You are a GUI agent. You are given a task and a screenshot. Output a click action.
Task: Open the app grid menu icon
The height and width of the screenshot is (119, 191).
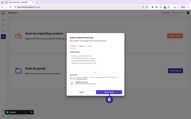coord(3,13)
